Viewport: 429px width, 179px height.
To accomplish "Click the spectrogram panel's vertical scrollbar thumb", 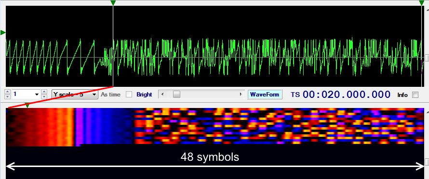I will click(427, 162).
